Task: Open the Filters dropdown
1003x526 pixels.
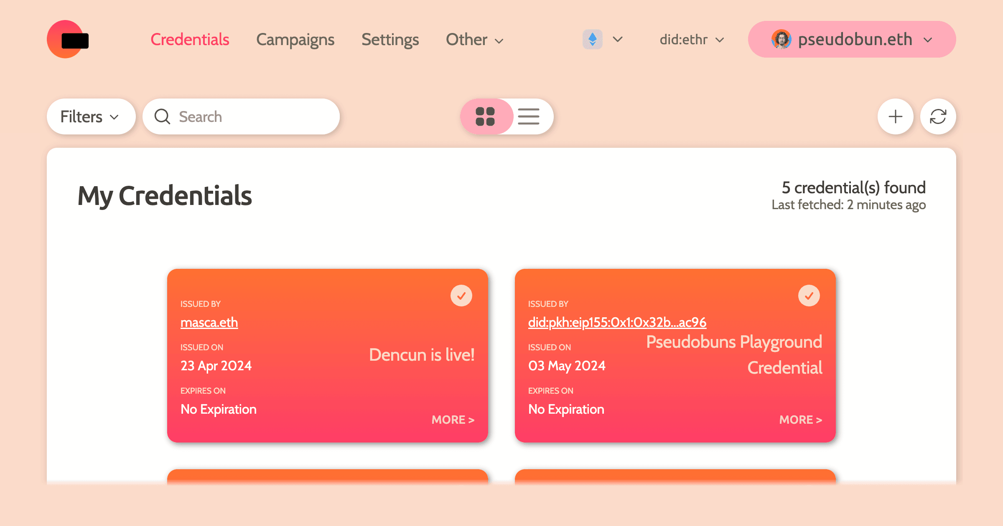Action: pos(90,117)
